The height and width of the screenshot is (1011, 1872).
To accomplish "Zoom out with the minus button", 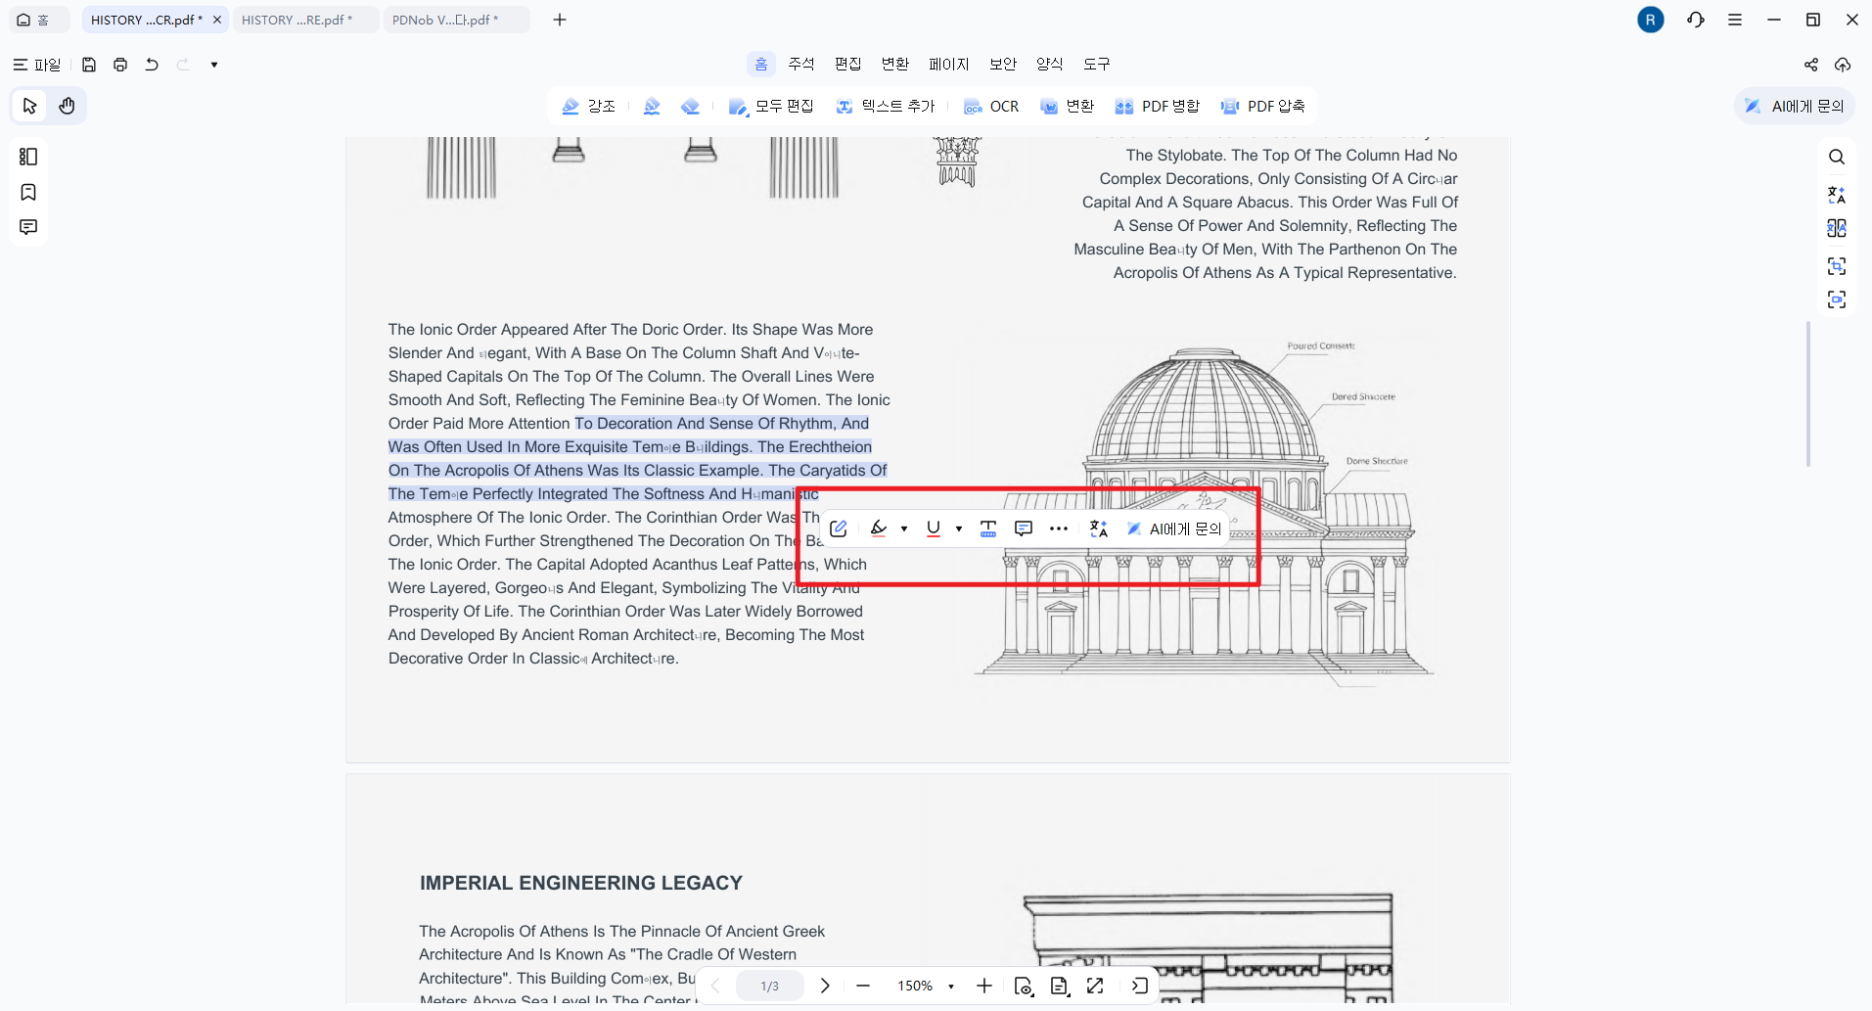I will point(863,986).
